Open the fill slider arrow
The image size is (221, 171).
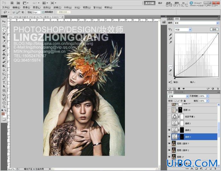pos(207,101)
